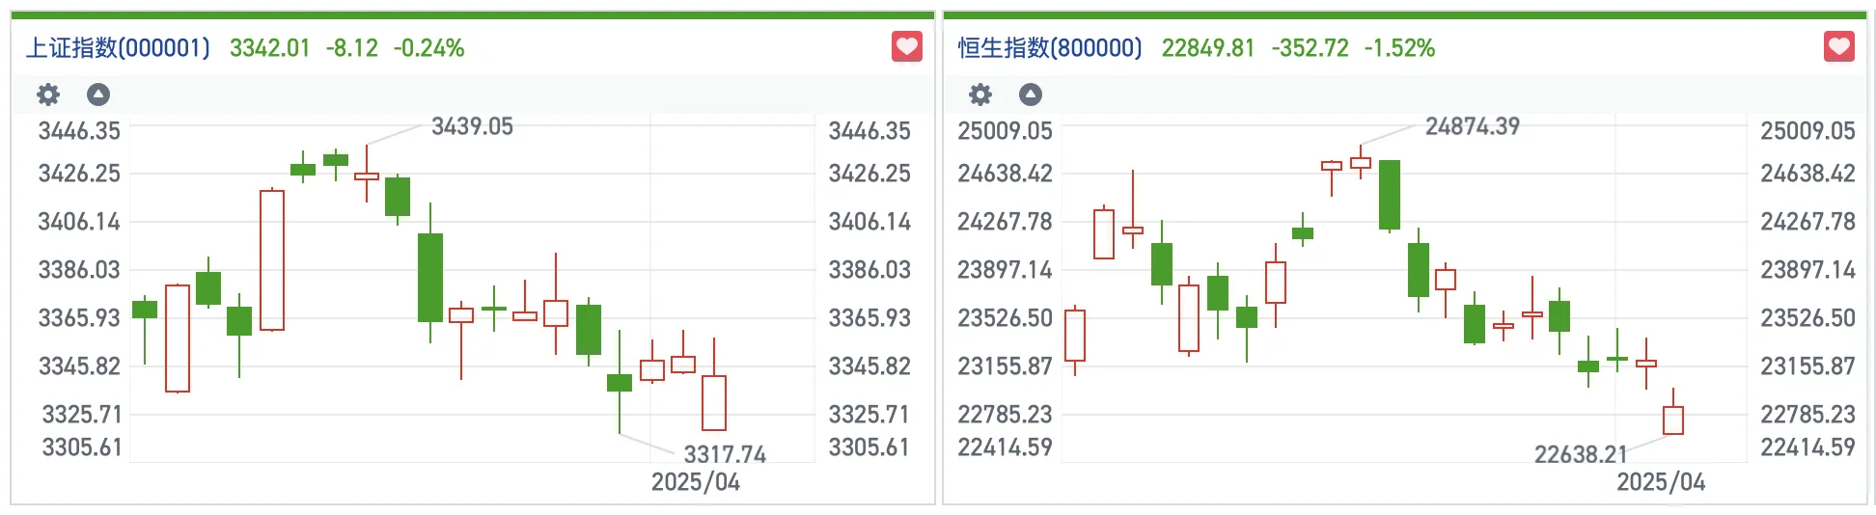Select the first red candle in 恒生指数 chart

point(1075,336)
